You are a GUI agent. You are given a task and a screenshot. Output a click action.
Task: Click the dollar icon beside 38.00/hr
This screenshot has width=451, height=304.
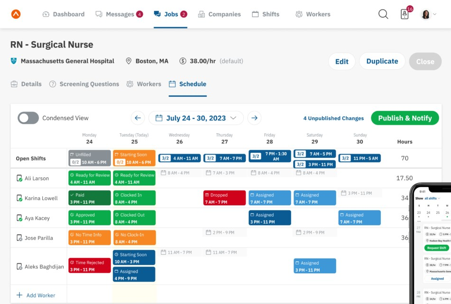point(183,61)
